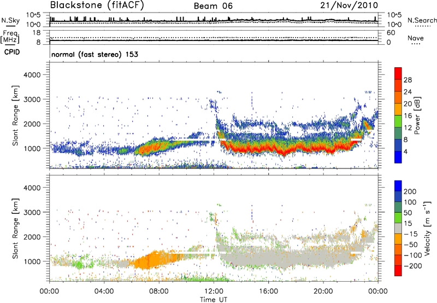Click the 20:00 time axis label
Screen dimensions: 437x303
(323, 292)
